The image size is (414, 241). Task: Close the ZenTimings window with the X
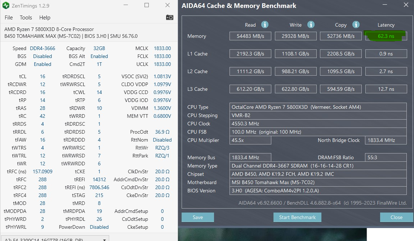pos(168,5)
